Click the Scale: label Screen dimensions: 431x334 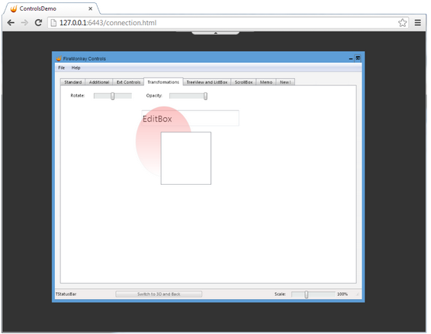(x=280, y=294)
